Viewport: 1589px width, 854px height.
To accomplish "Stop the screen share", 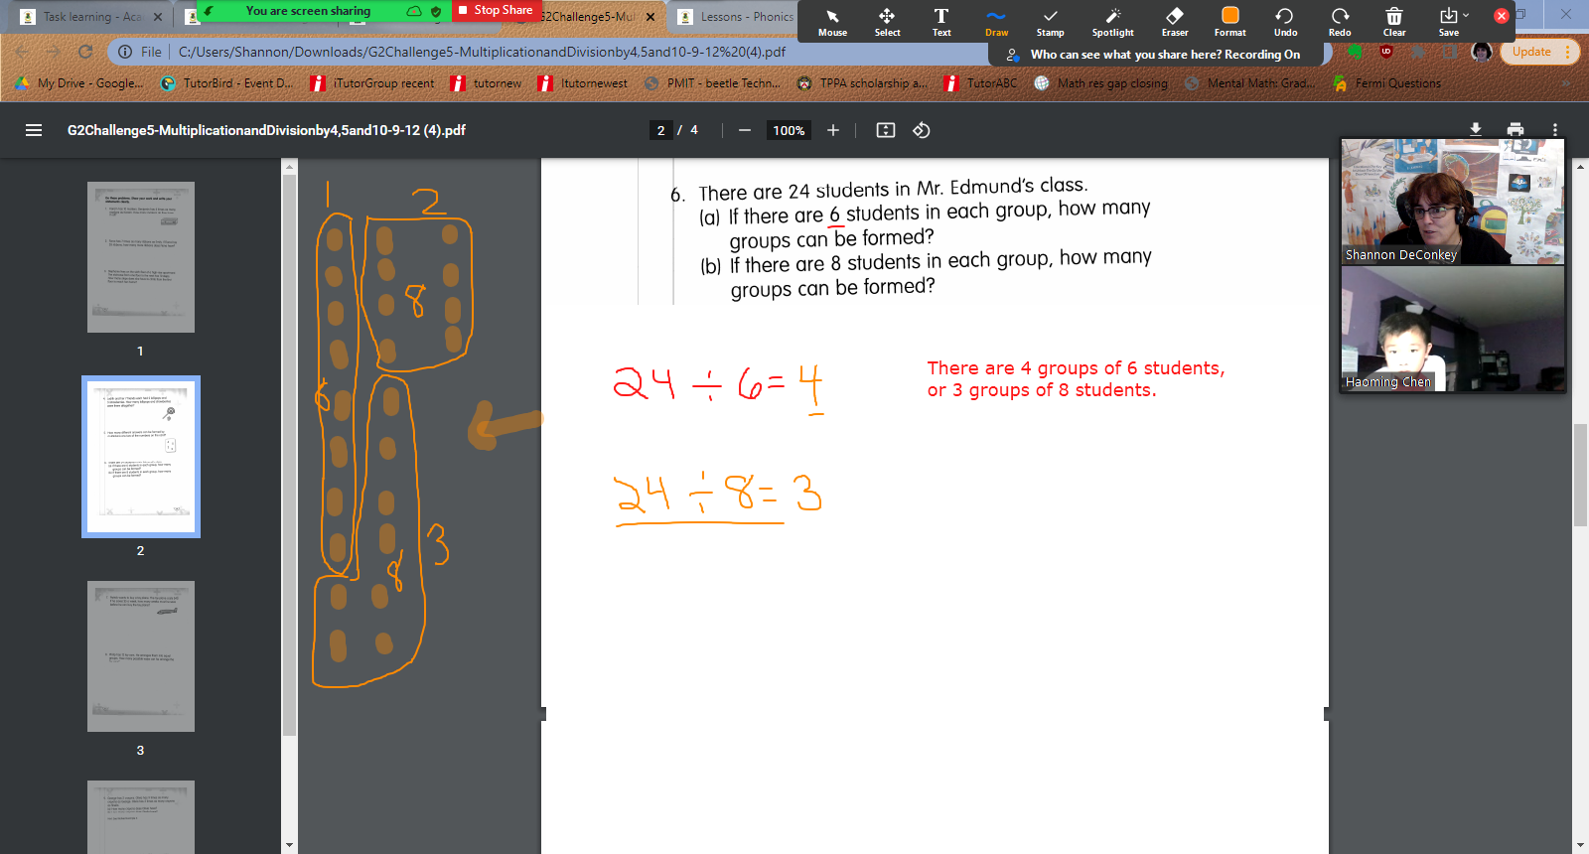I will (x=496, y=10).
